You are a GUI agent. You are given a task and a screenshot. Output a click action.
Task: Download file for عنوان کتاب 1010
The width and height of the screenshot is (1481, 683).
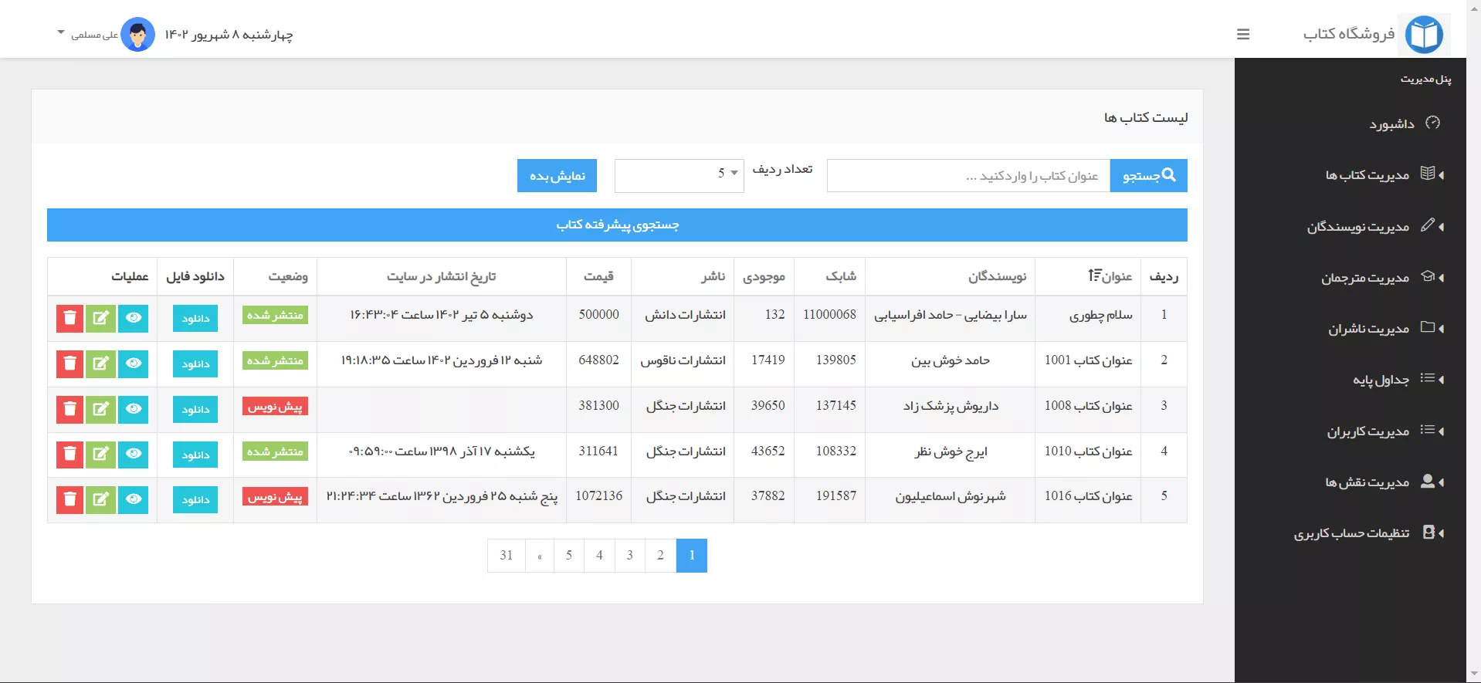pos(195,455)
